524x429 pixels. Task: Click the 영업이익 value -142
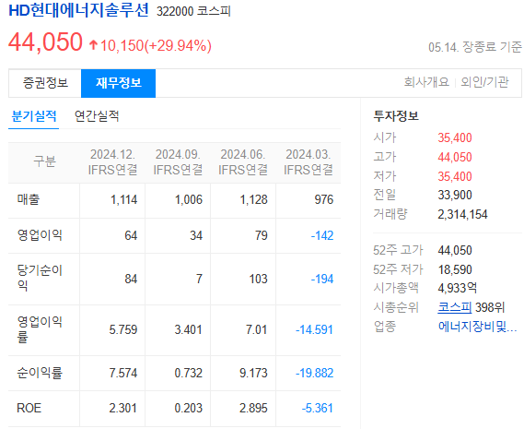coord(322,235)
